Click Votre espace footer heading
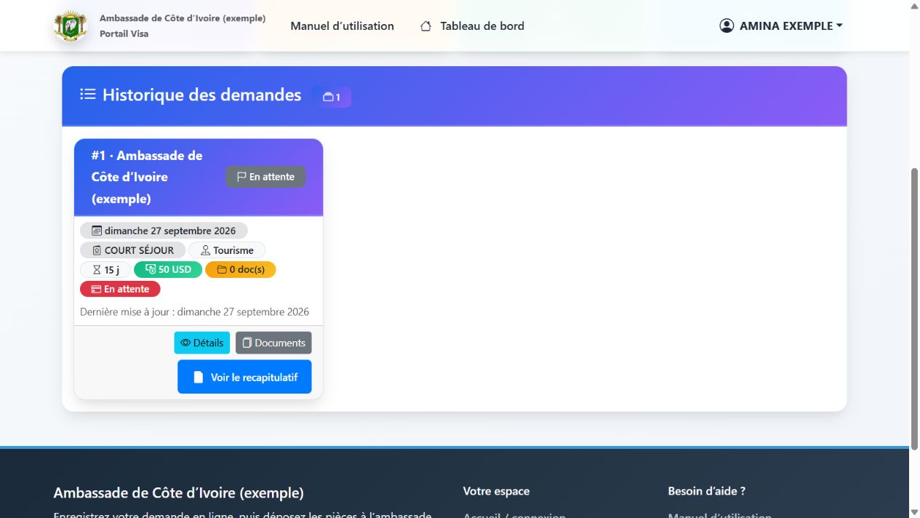920x518 pixels. (496, 491)
